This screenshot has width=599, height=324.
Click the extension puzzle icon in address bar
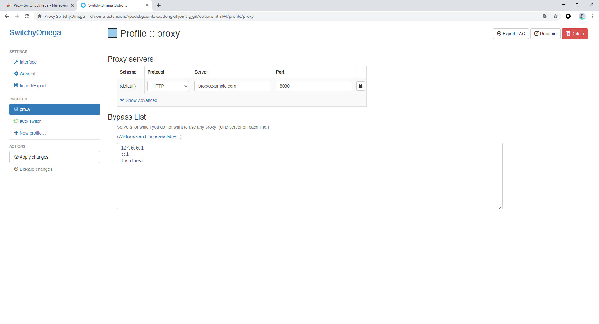click(39, 16)
